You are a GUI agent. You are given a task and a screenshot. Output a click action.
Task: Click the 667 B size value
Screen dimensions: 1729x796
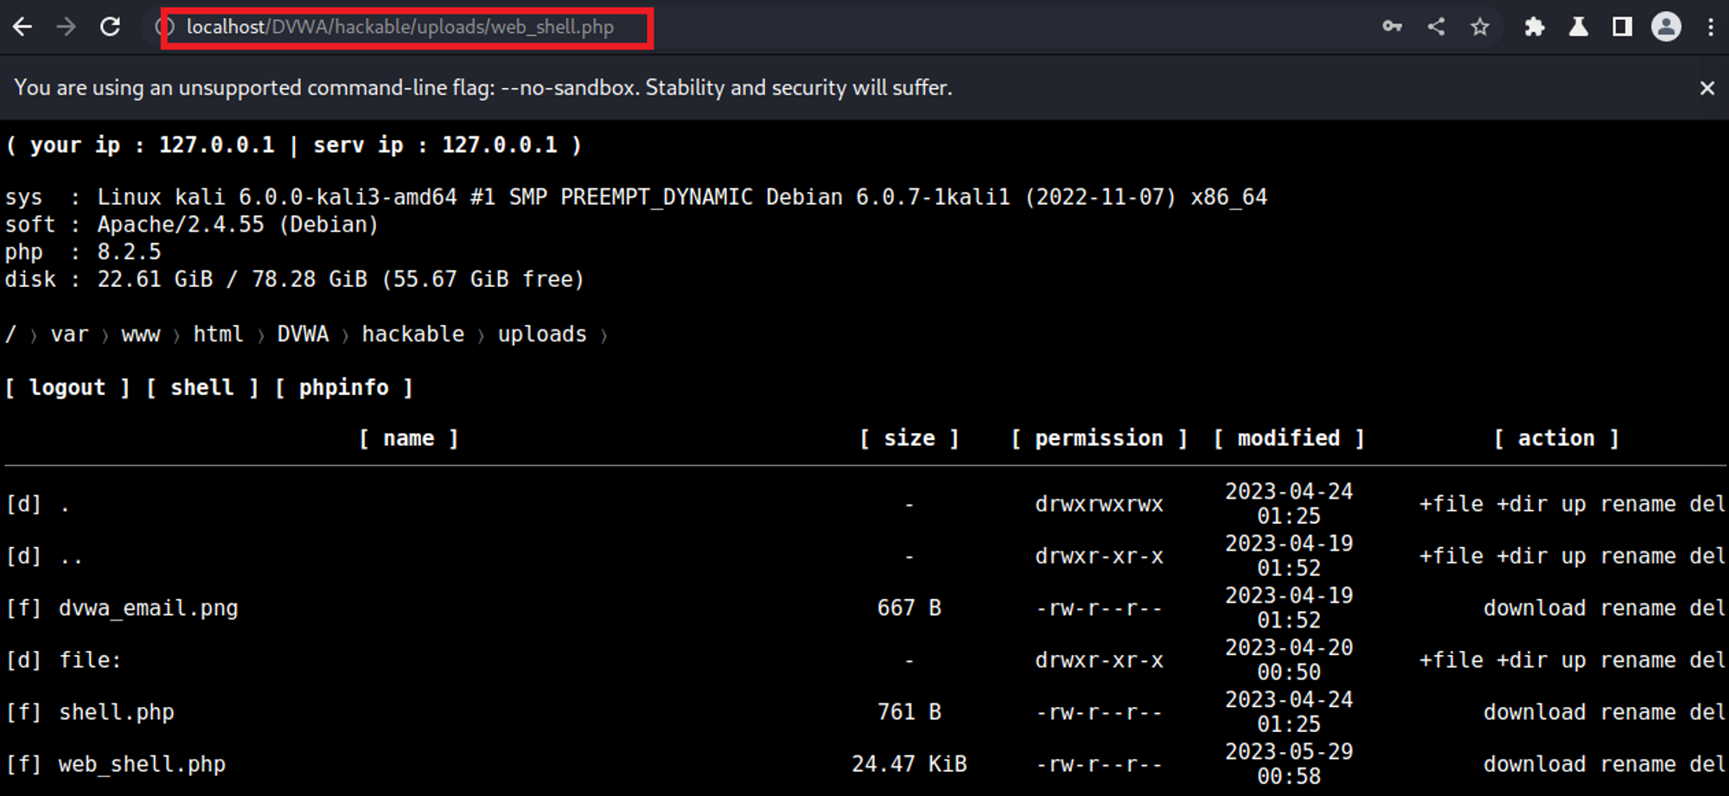point(909,608)
